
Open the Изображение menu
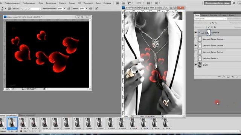tap(29, 3)
